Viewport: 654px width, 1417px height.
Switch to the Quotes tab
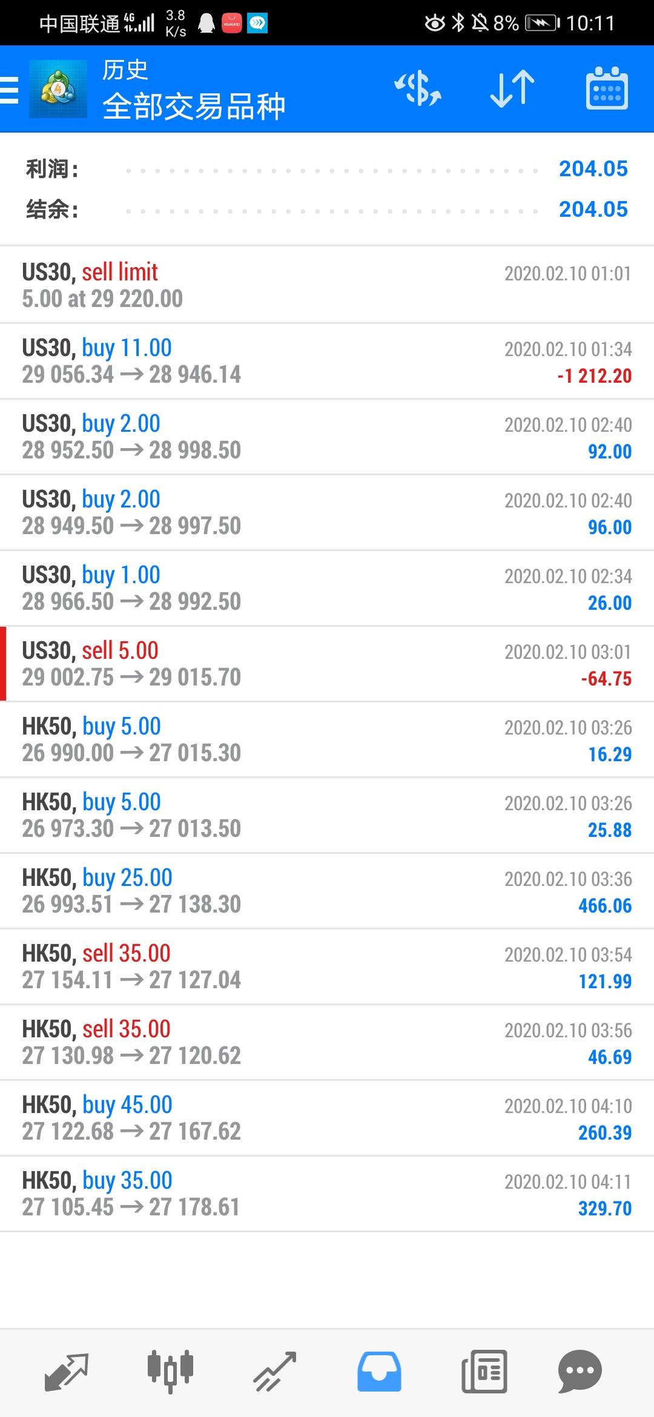tap(67, 1371)
